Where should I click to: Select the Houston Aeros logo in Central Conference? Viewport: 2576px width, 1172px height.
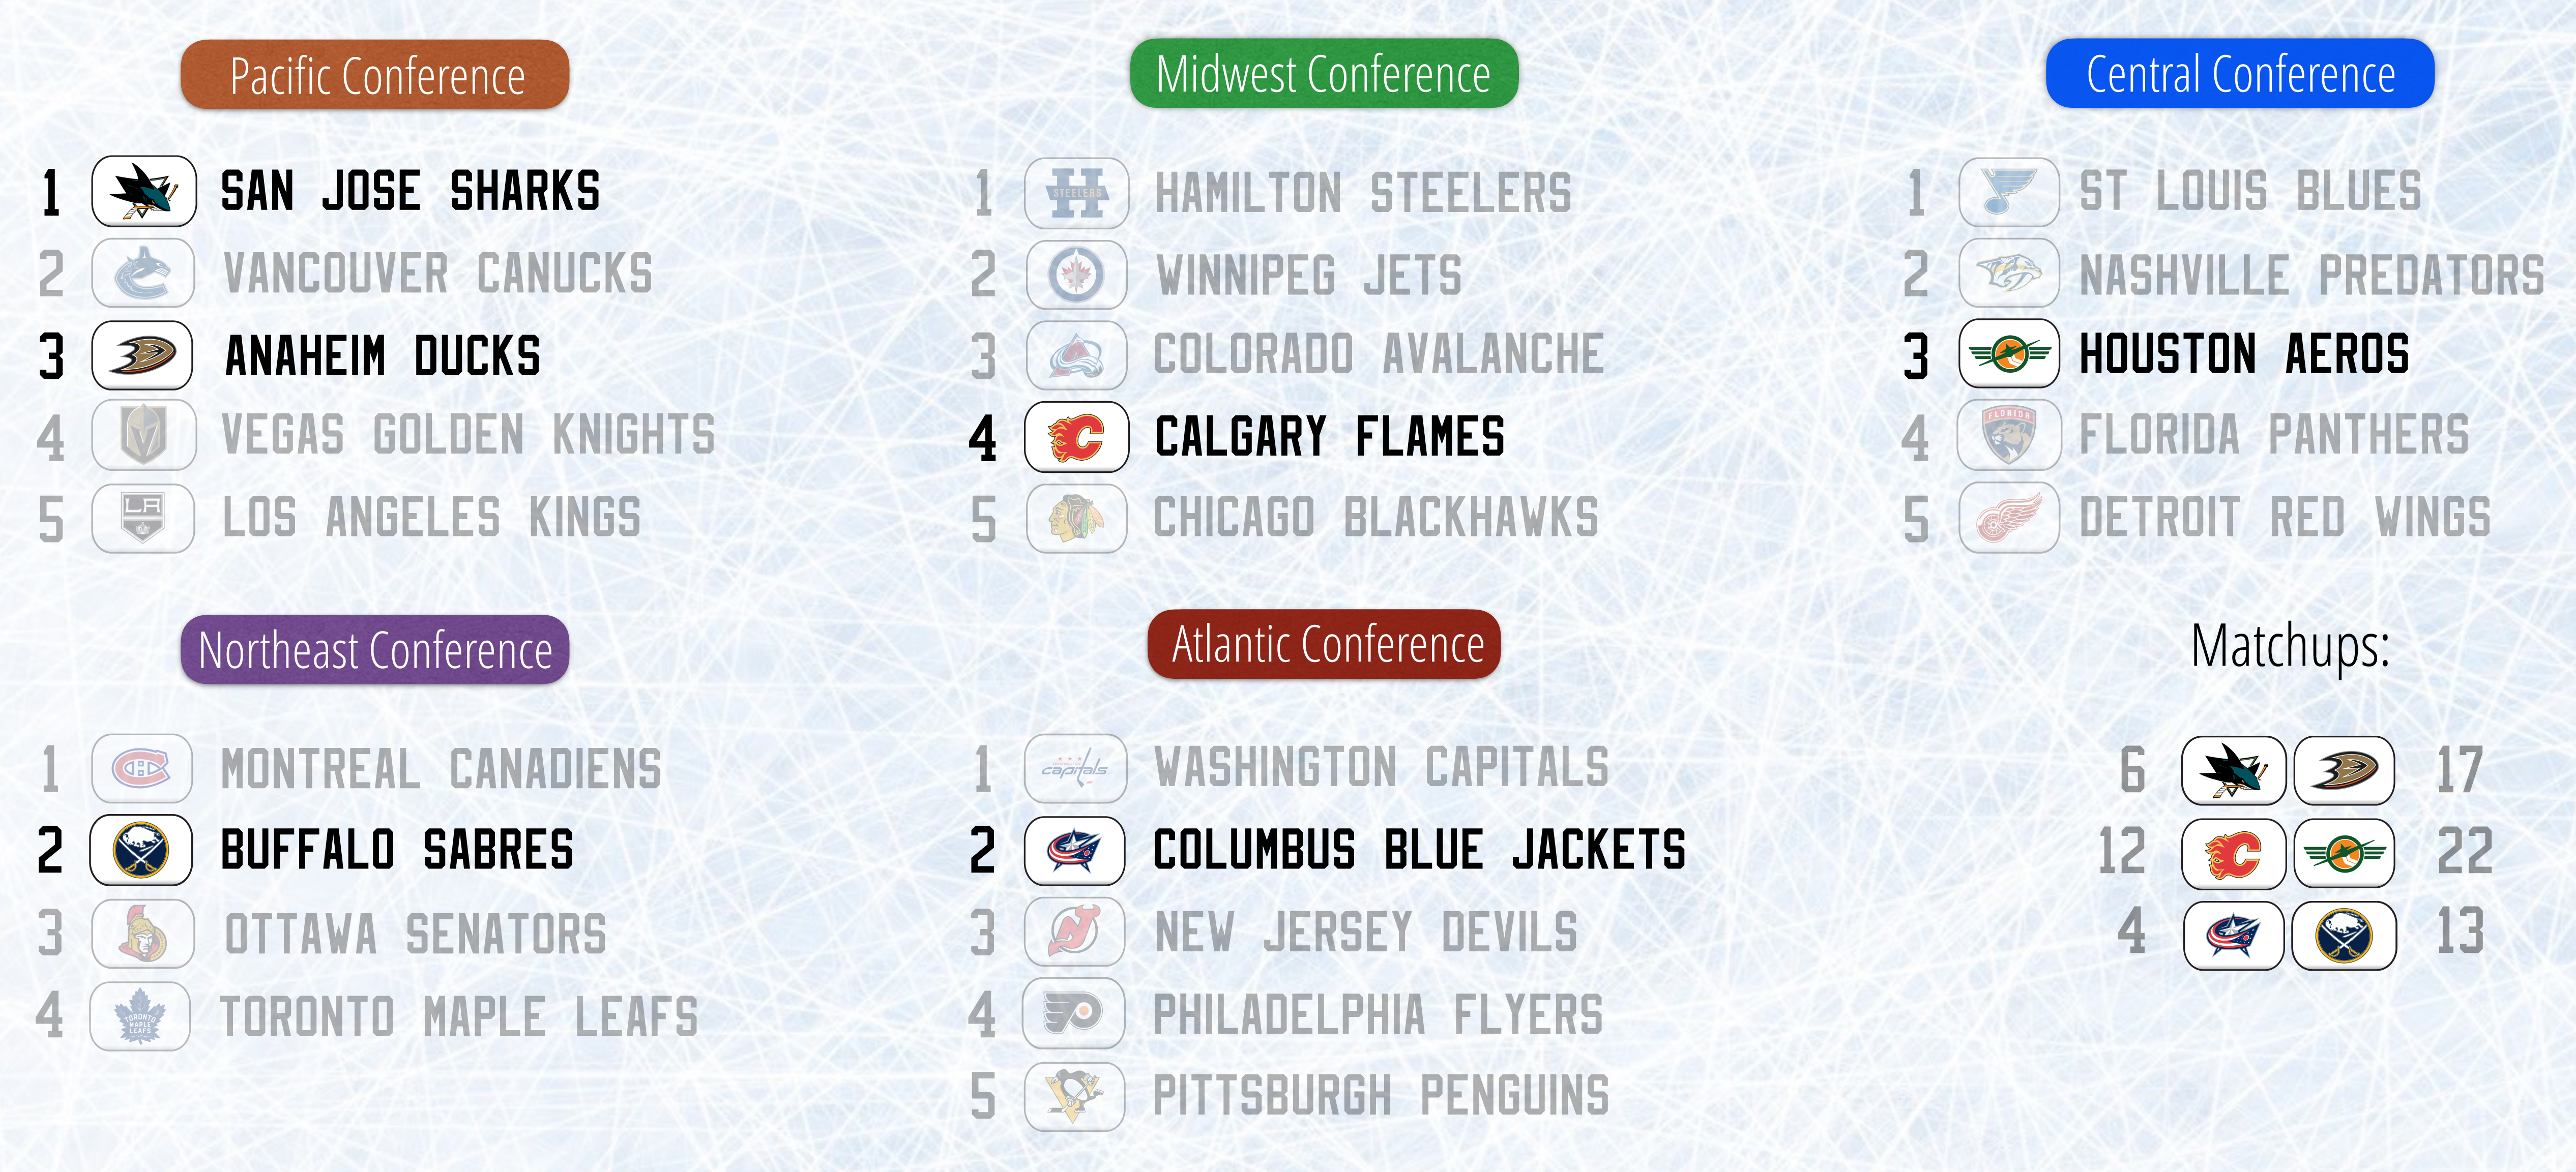2008,354
